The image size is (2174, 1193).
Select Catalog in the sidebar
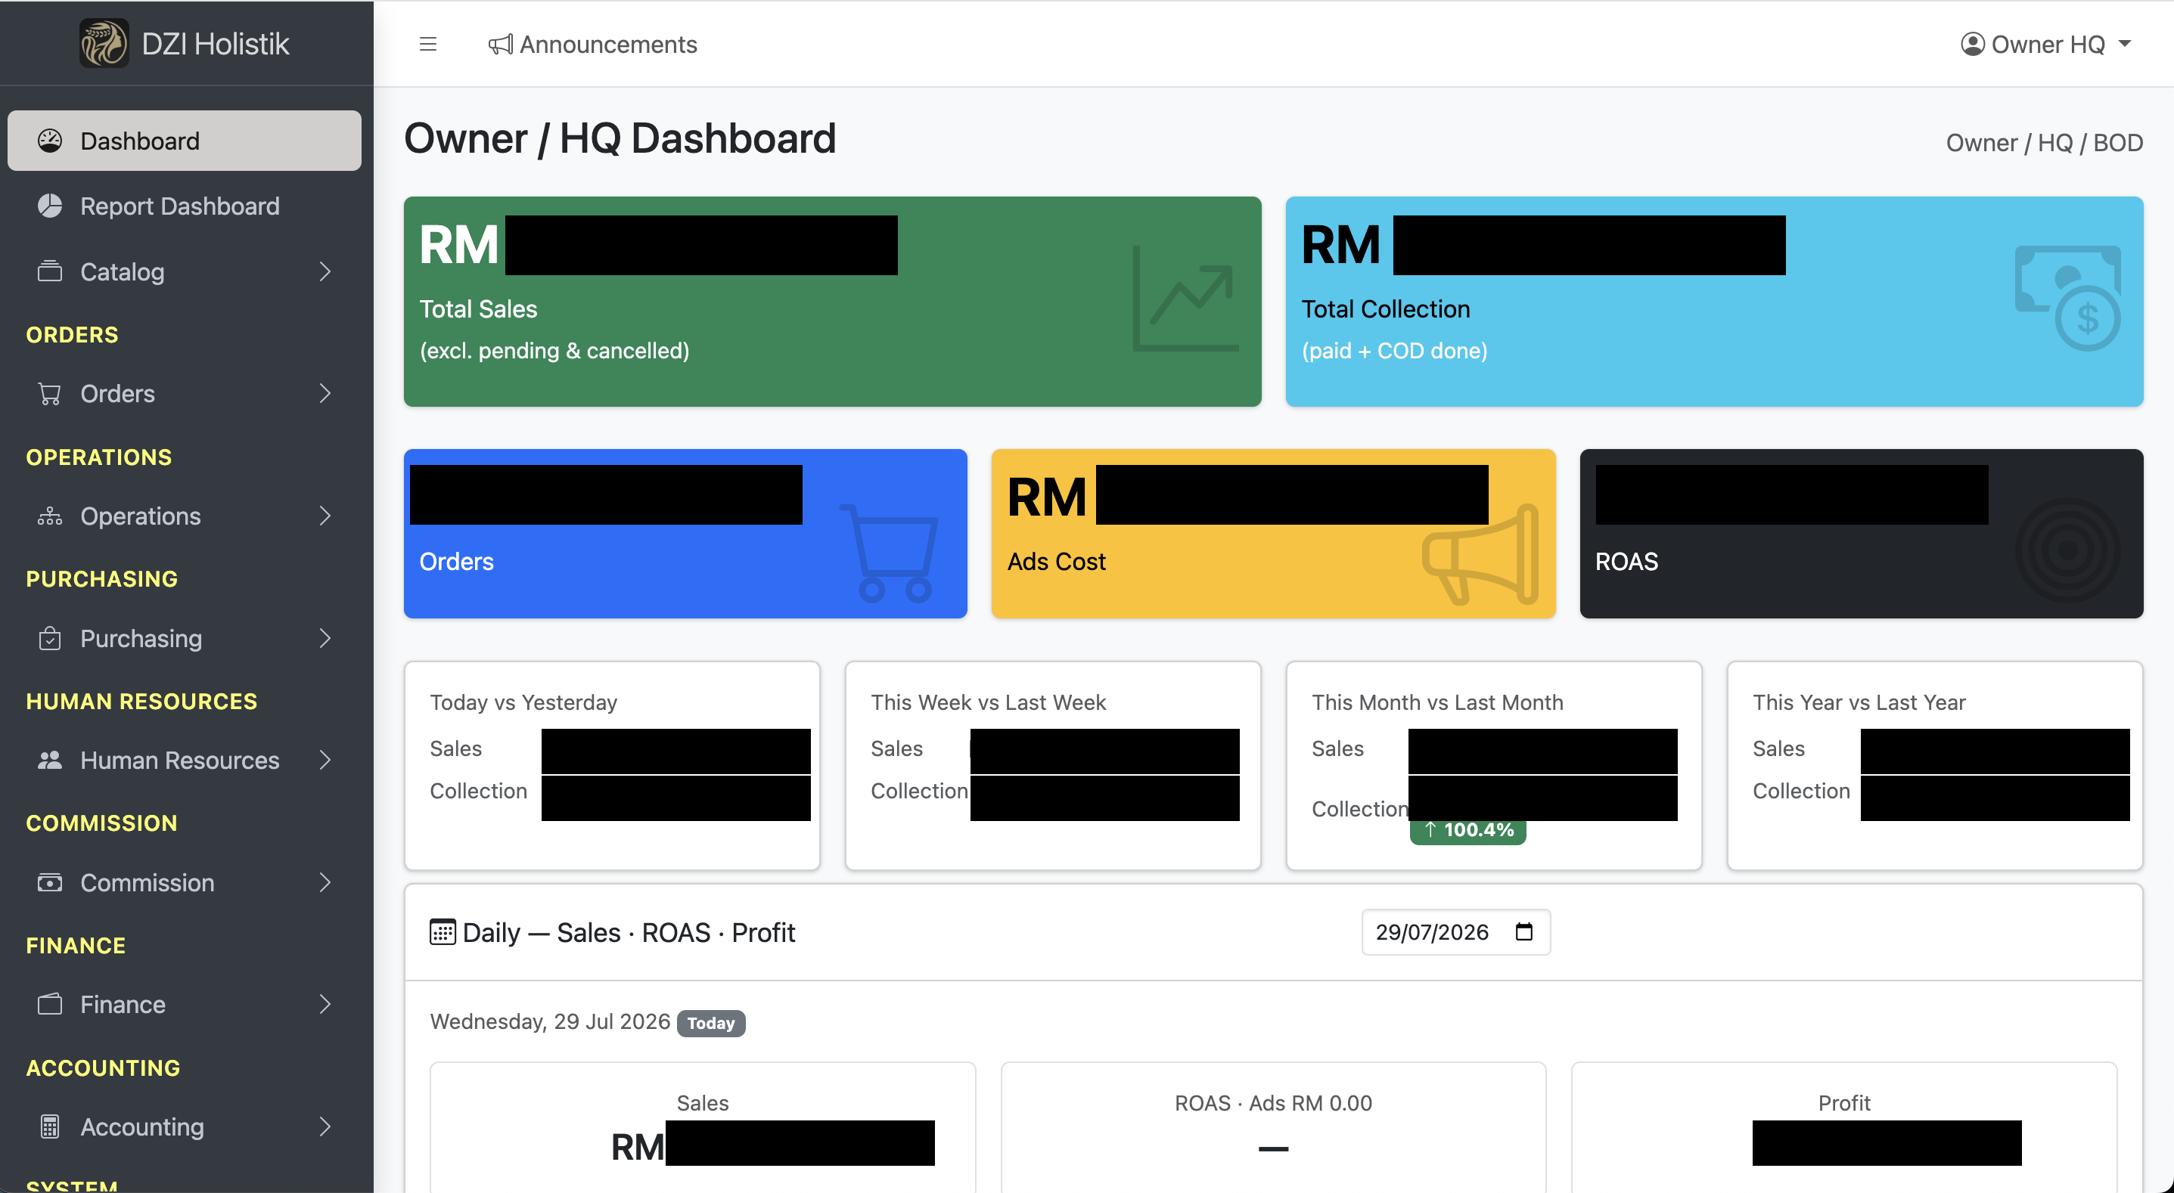click(184, 271)
